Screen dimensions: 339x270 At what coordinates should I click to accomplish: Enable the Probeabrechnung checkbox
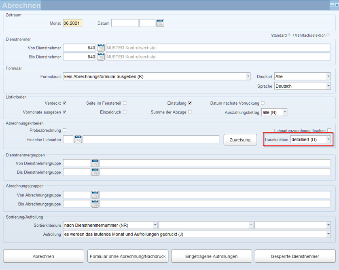point(64,130)
